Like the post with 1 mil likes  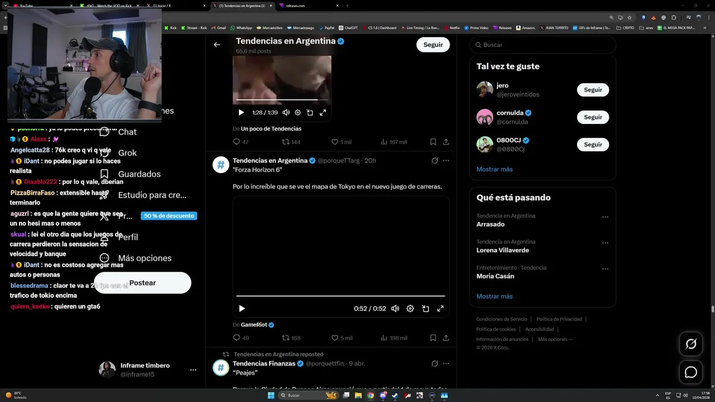pyautogui.click(x=341, y=142)
